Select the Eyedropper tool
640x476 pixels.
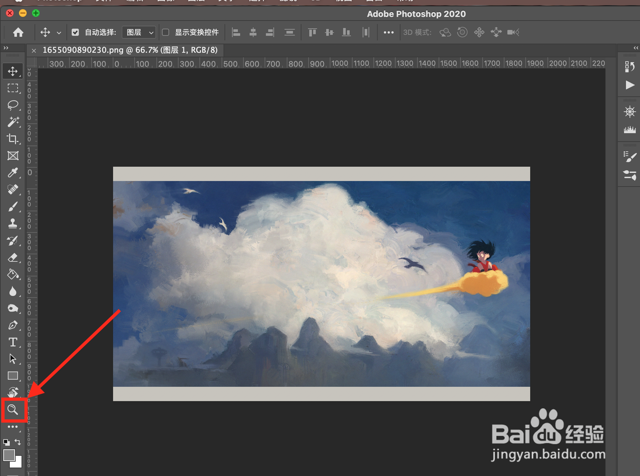13,173
